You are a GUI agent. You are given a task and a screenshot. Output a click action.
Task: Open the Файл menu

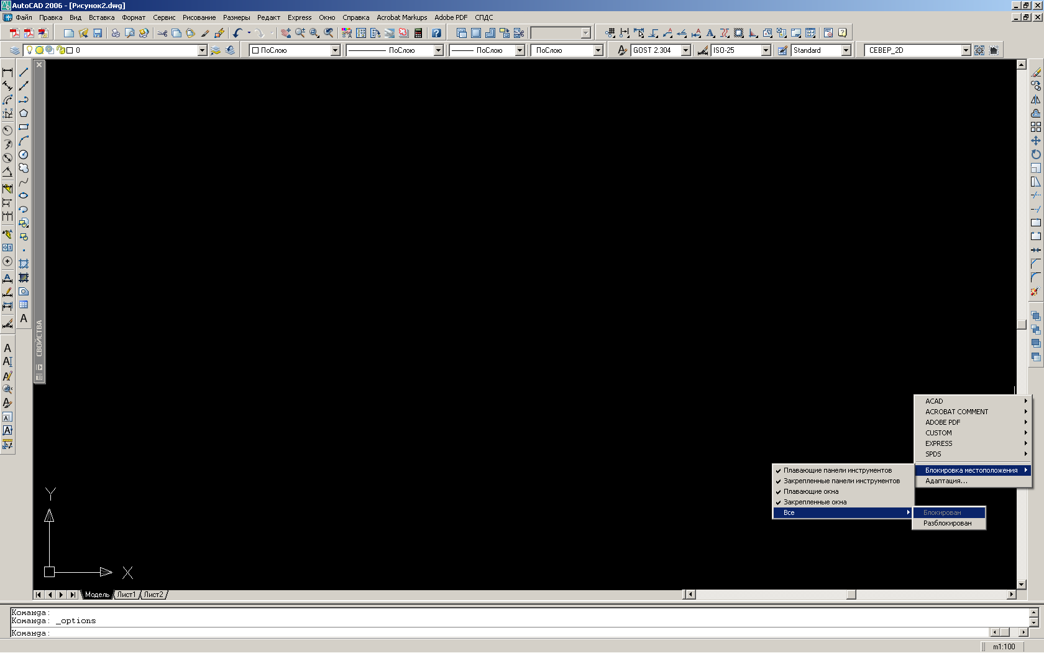pos(24,17)
